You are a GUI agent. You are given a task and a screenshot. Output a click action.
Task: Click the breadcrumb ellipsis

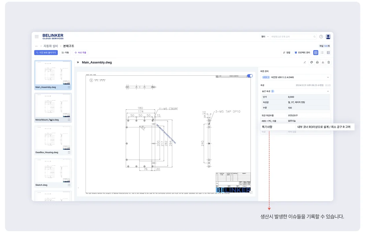coord(36,46)
